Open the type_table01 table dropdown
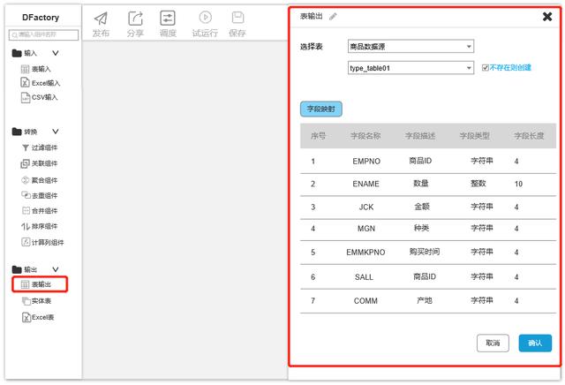Screen dimensions: 565x385 pyautogui.click(x=411, y=68)
